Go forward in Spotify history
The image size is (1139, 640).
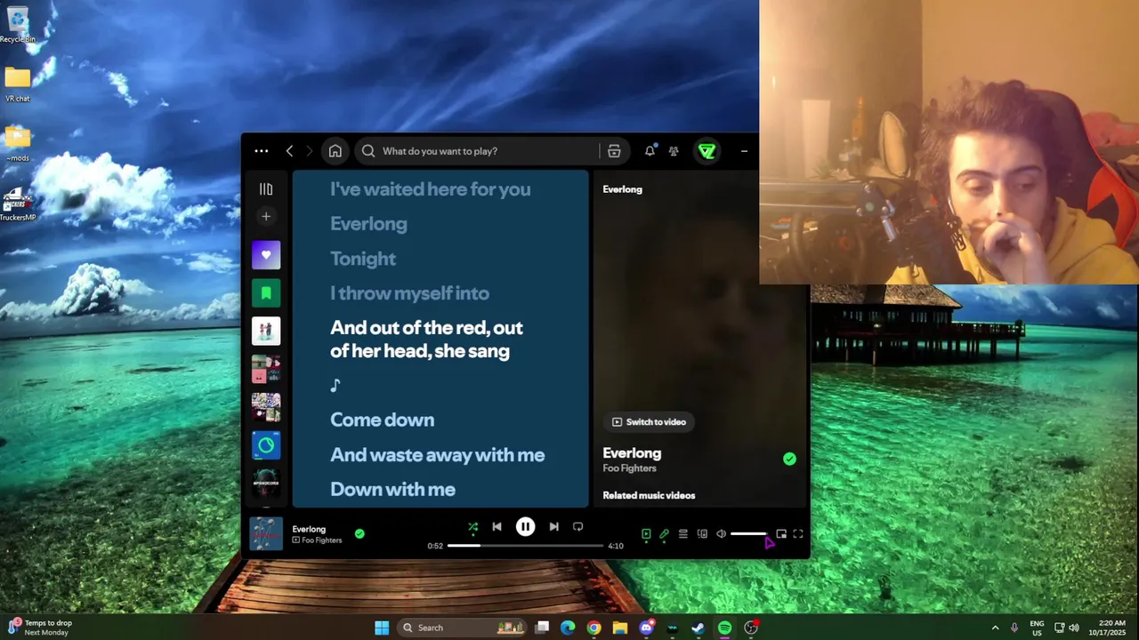click(310, 151)
